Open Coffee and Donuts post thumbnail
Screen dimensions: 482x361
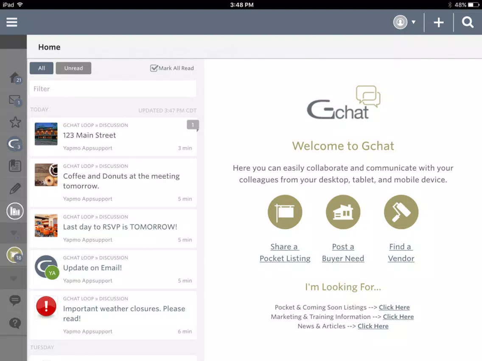click(46, 175)
